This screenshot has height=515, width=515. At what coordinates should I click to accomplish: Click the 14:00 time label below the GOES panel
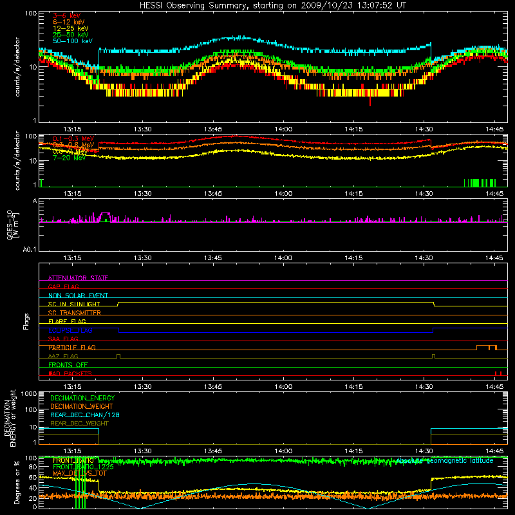pos(283,258)
